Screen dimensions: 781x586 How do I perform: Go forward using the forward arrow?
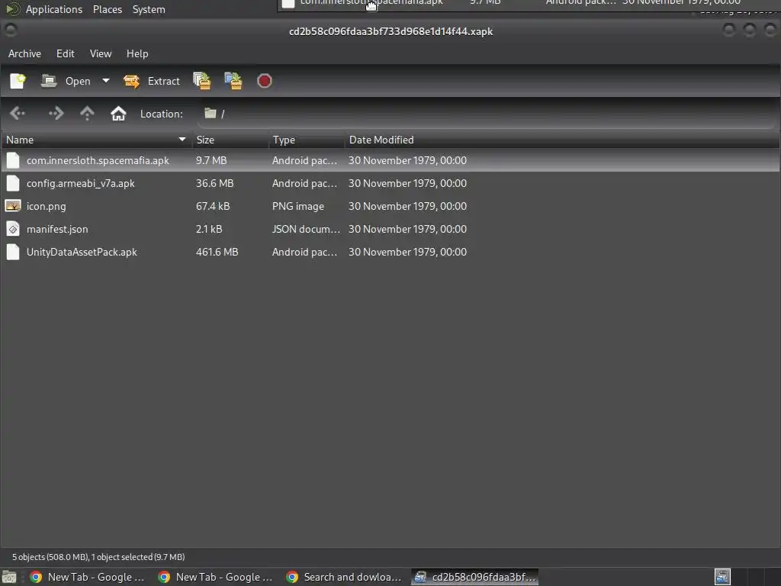click(56, 114)
